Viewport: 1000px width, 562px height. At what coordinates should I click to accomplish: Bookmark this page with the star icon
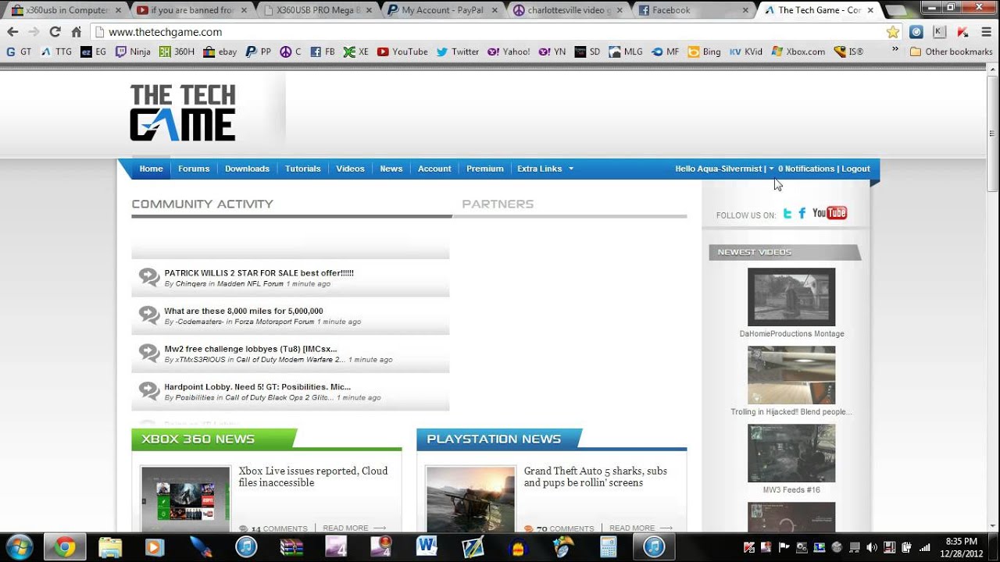point(893,32)
